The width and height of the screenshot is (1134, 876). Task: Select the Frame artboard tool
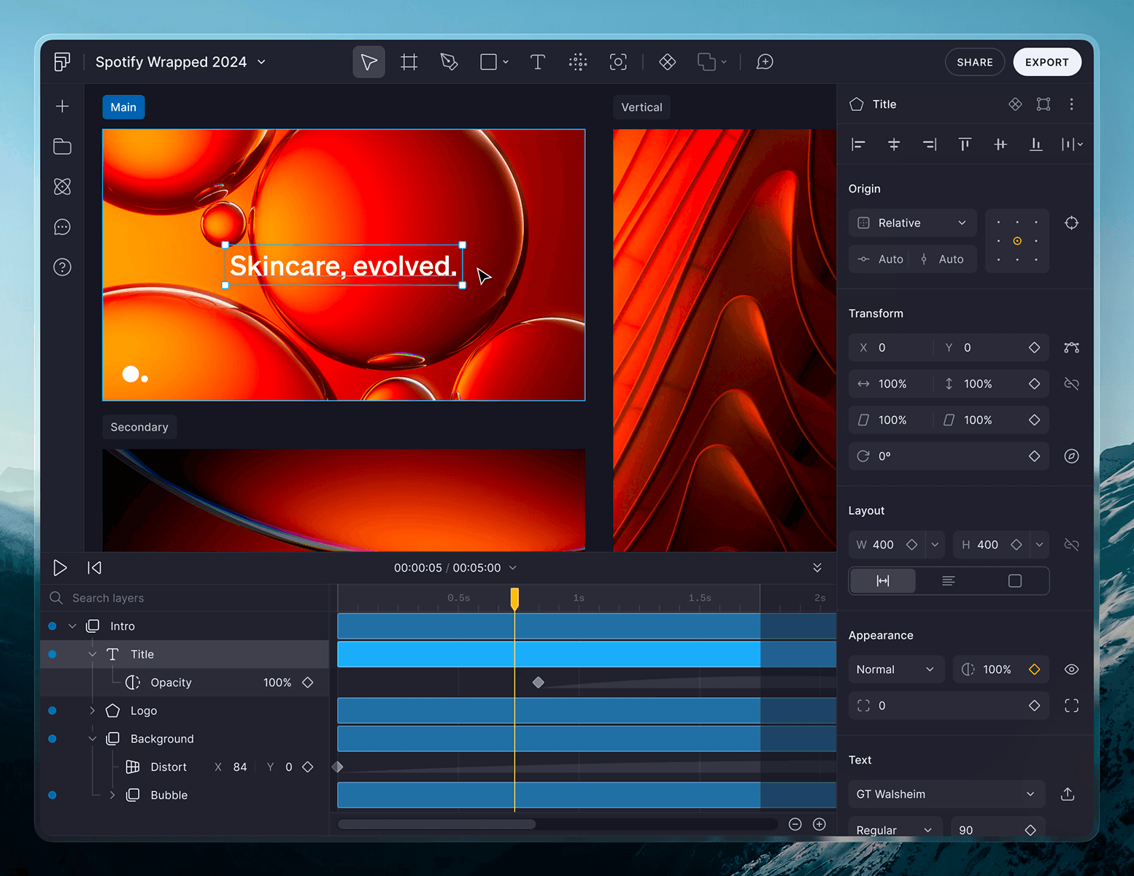(409, 62)
